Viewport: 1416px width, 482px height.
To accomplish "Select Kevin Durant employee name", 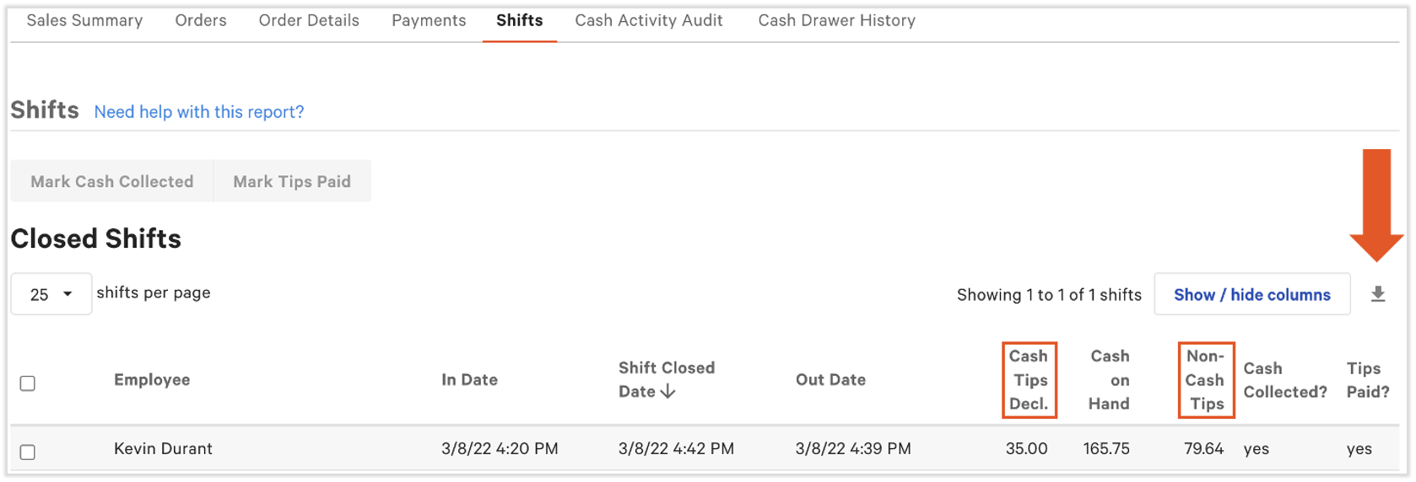I will click(x=163, y=448).
